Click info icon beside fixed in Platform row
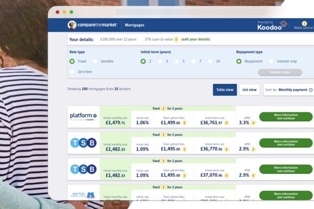 pos(163,108)
